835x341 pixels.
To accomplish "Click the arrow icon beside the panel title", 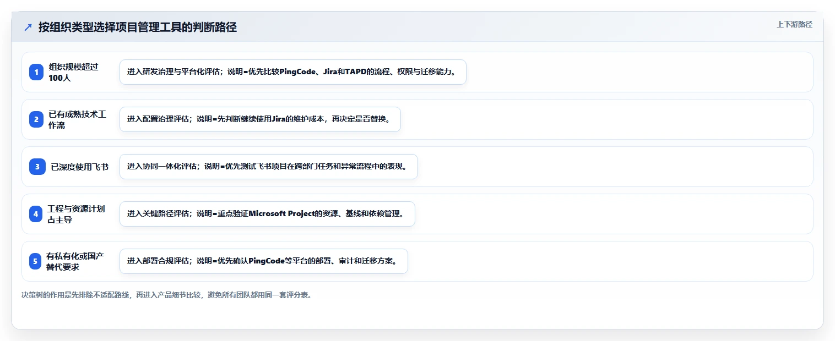I will point(28,28).
